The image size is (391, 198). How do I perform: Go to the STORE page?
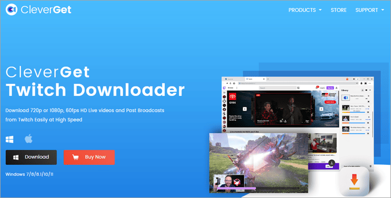click(338, 10)
